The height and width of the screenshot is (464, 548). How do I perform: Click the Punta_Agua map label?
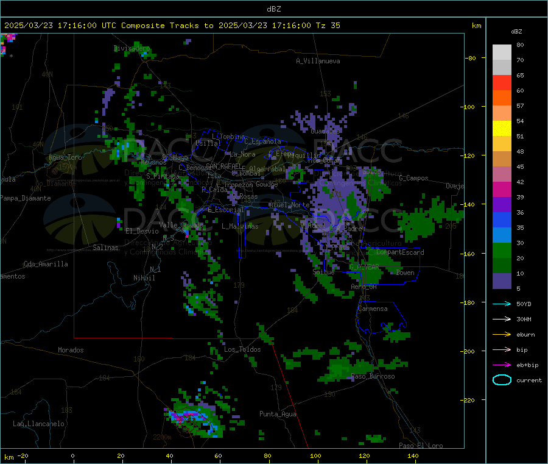pos(278,414)
